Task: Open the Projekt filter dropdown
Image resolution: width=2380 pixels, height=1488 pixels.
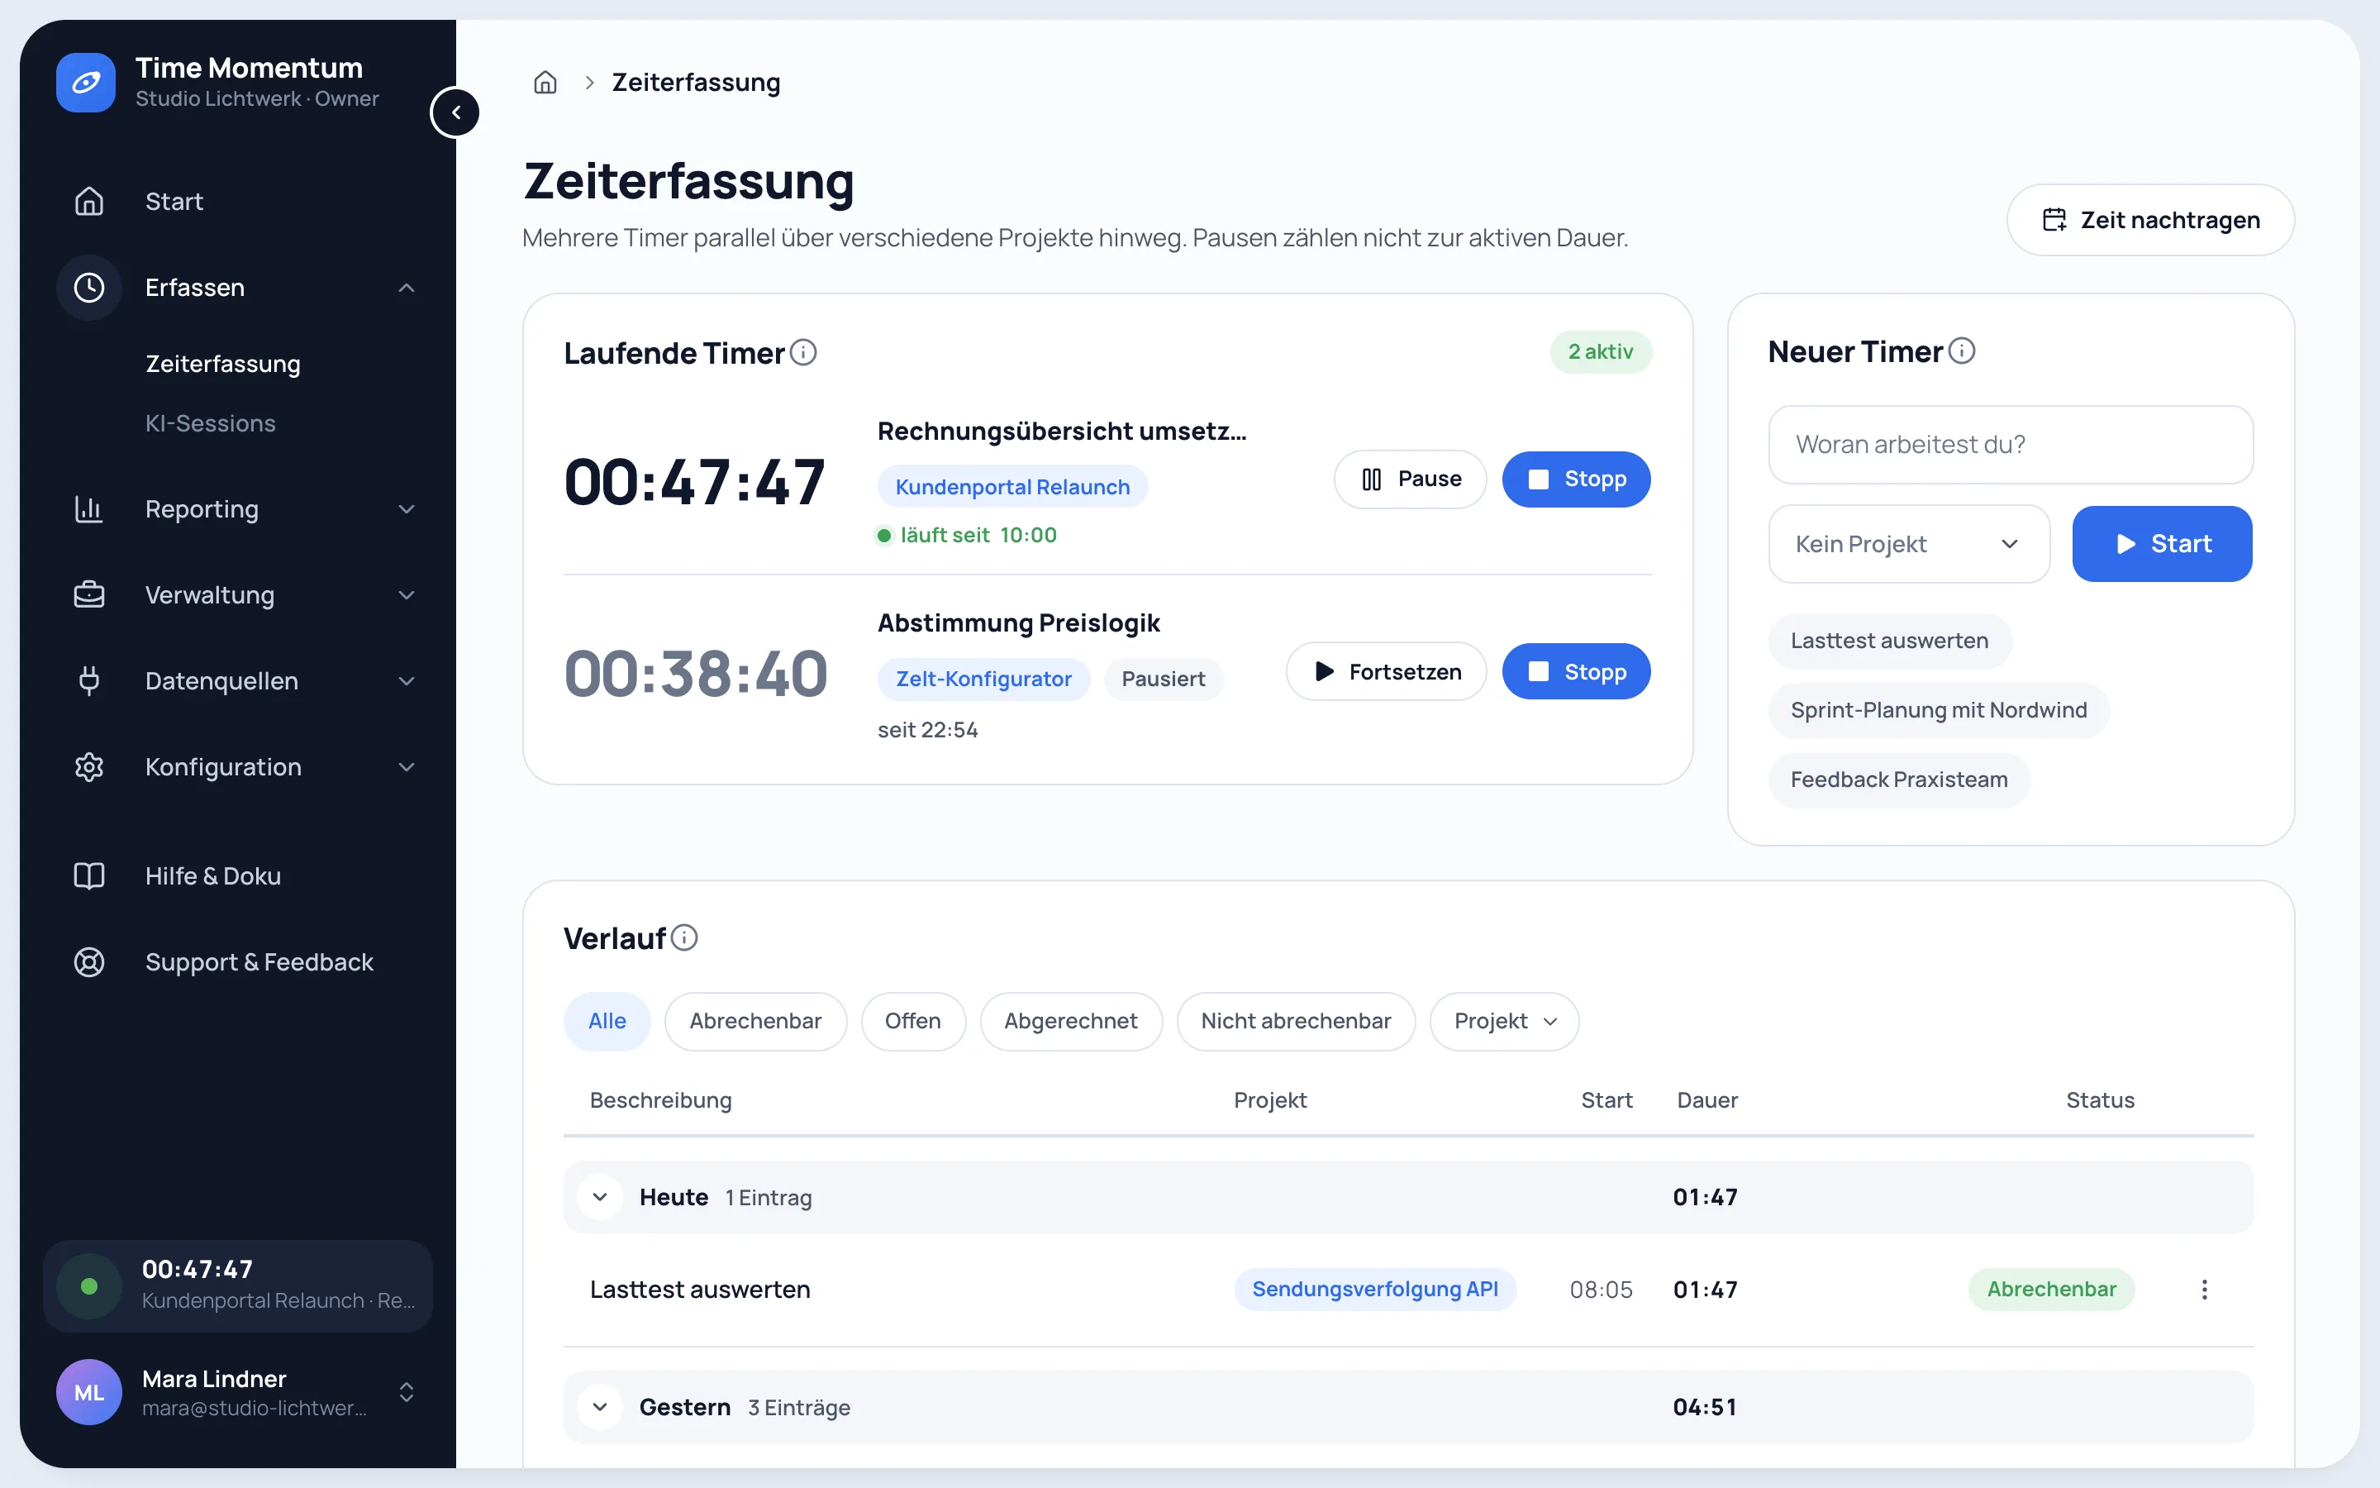Action: [1504, 1021]
